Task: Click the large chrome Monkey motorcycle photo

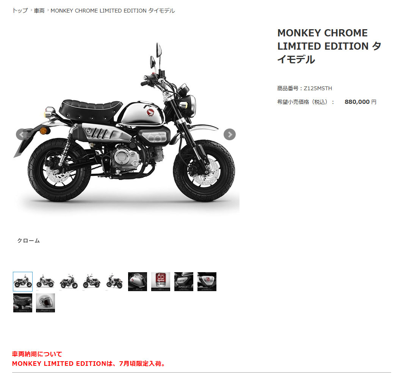Action: point(126,124)
